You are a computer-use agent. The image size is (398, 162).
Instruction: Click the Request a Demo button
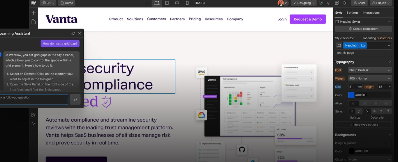tap(308, 19)
